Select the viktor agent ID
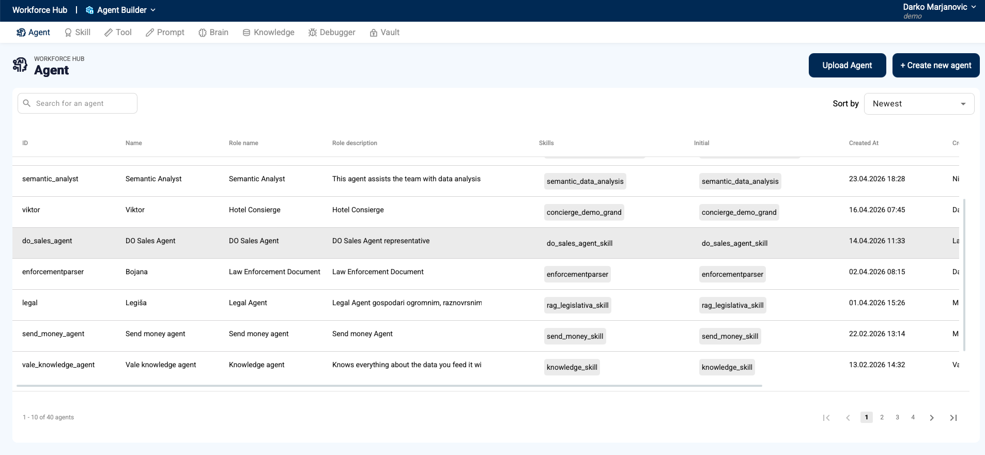Viewport: 985px width, 455px height. coord(31,210)
